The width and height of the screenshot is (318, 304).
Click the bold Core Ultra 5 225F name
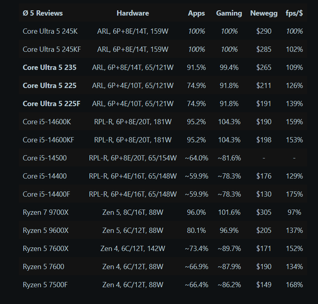pyautogui.click(x=52, y=104)
